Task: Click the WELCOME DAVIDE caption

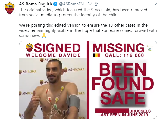Action: click(x=53, y=55)
